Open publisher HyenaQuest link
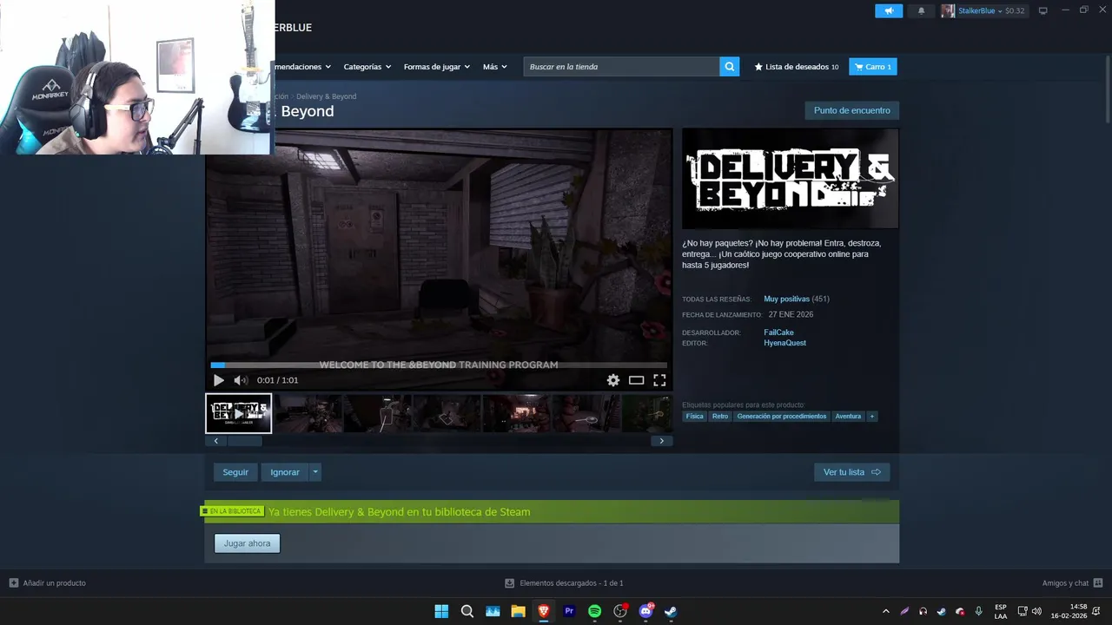 pos(784,343)
